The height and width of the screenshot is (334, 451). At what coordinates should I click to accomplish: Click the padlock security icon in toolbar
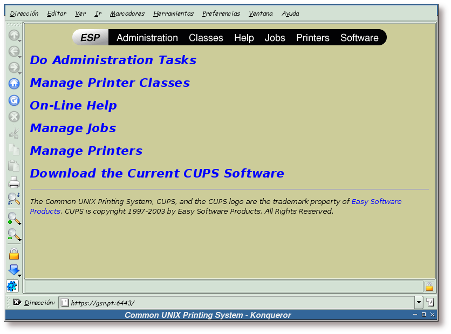(14, 254)
